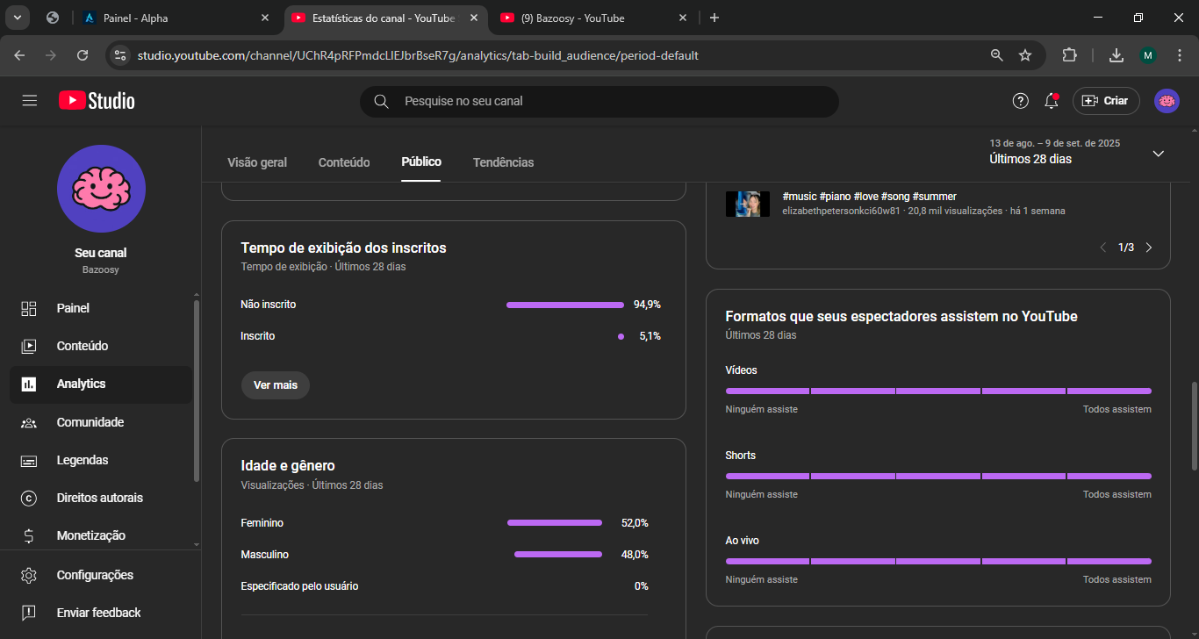1199x639 pixels.
Task: Go to Conteúdo in the sidebar
Action: click(x=82, y=346)
